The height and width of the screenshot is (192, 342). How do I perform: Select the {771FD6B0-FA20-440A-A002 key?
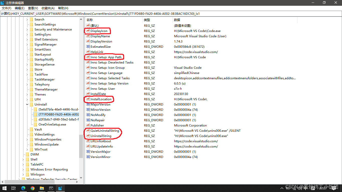(x=59, y=114)
